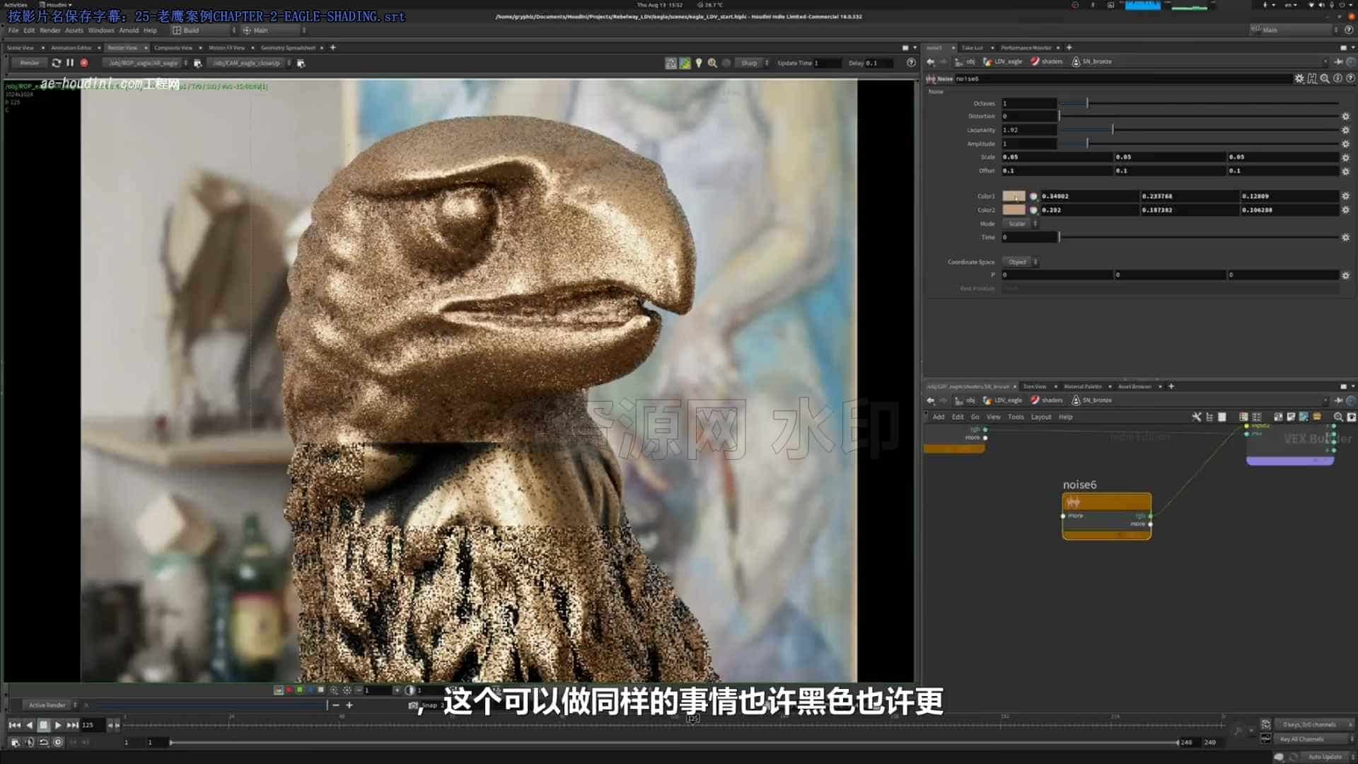Open the Arnold menu
This screenshot has height=764, width=1358.
tap(129, 30)
